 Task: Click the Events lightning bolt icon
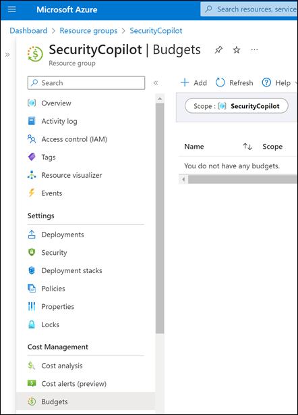coord(32,193)
